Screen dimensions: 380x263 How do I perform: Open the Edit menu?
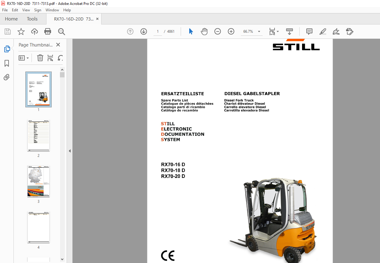15,10
